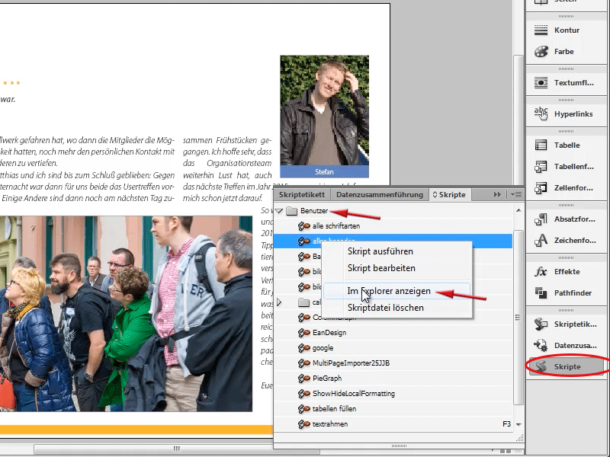Select the google script row
The width and height of the screenshot is (610, 457).
point(393,348)
